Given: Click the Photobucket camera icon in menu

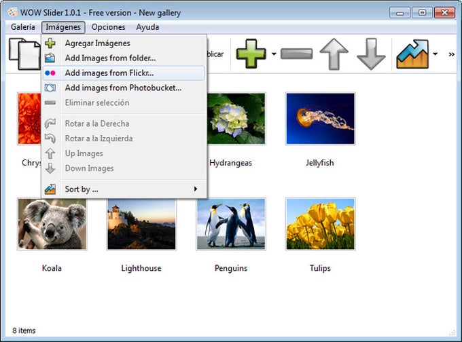Looking at the screenshot, I should [50, 88].
